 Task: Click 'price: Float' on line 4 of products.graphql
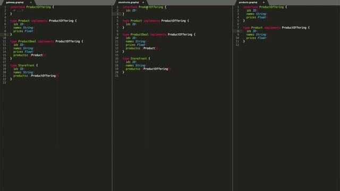tap(257, 18)
